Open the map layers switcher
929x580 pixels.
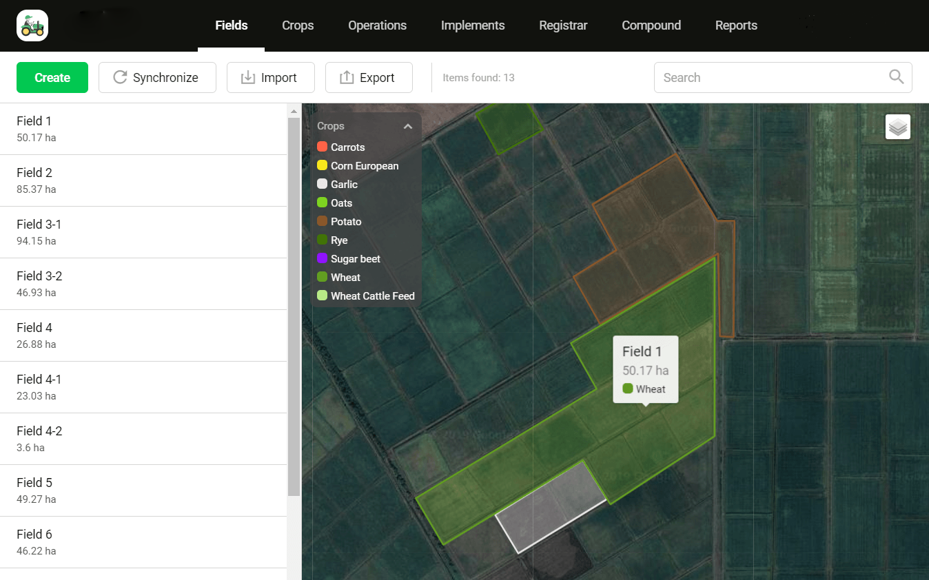click(x=897, y=127)
